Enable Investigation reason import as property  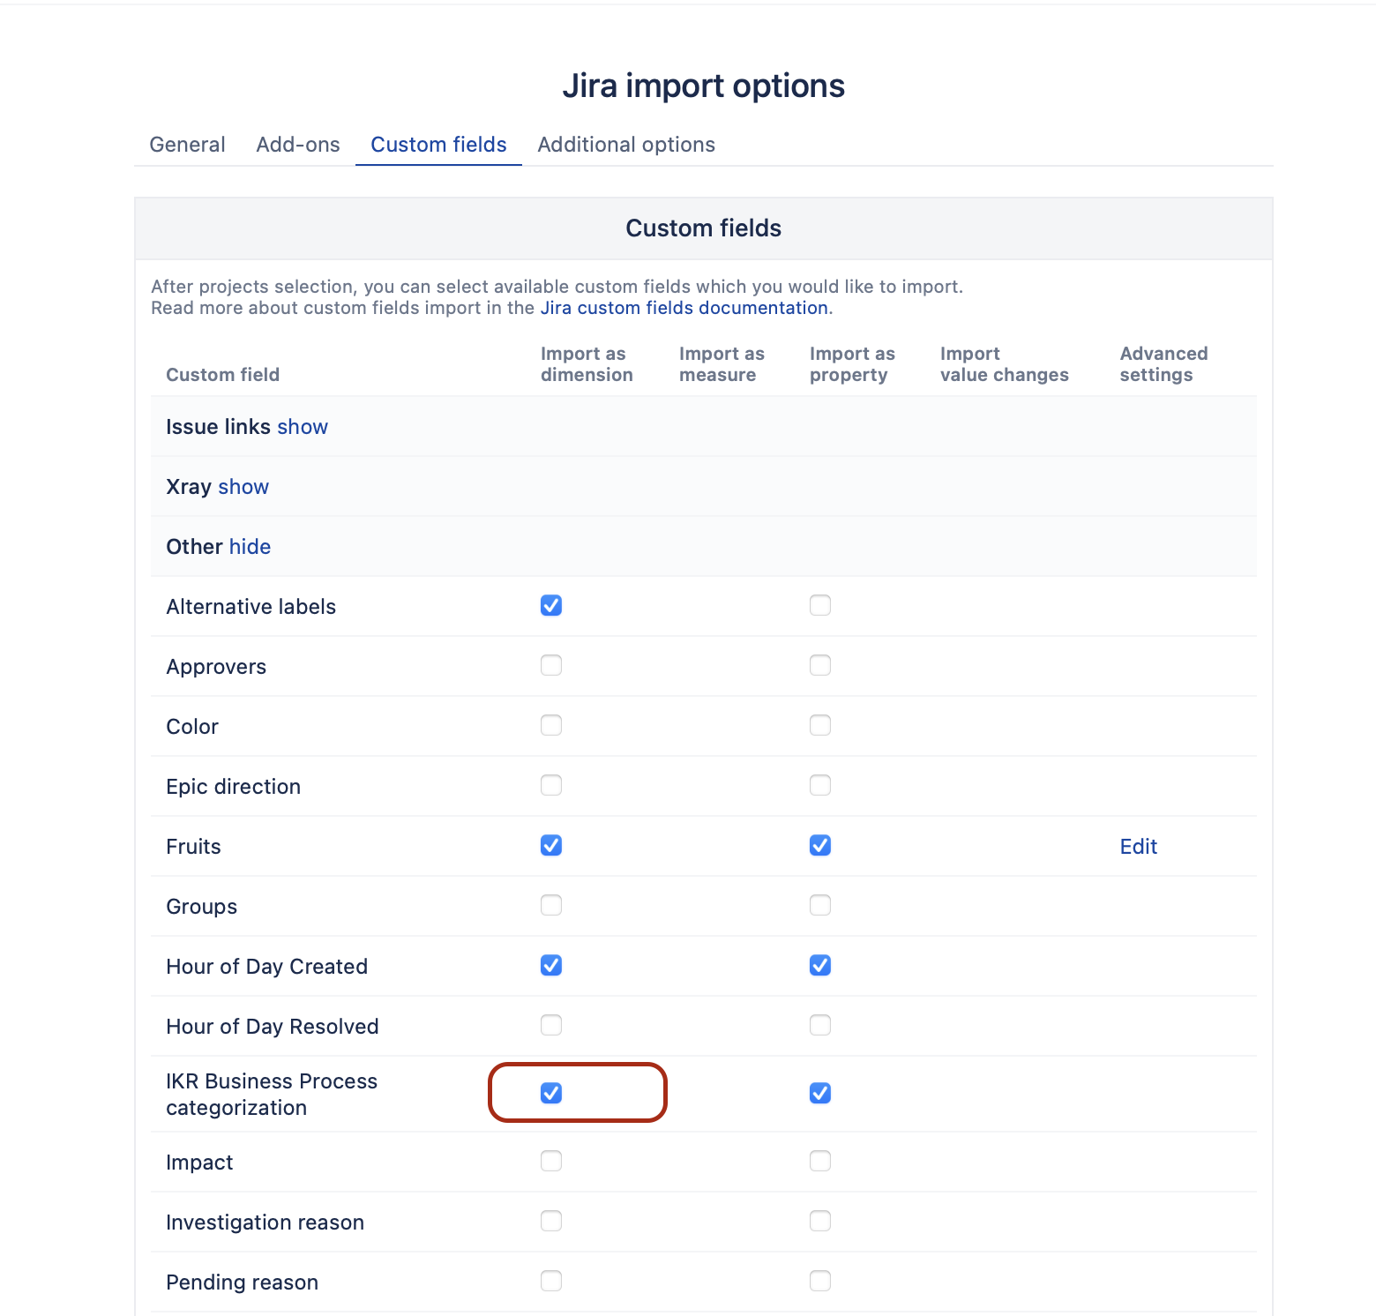click(820, 1221)
